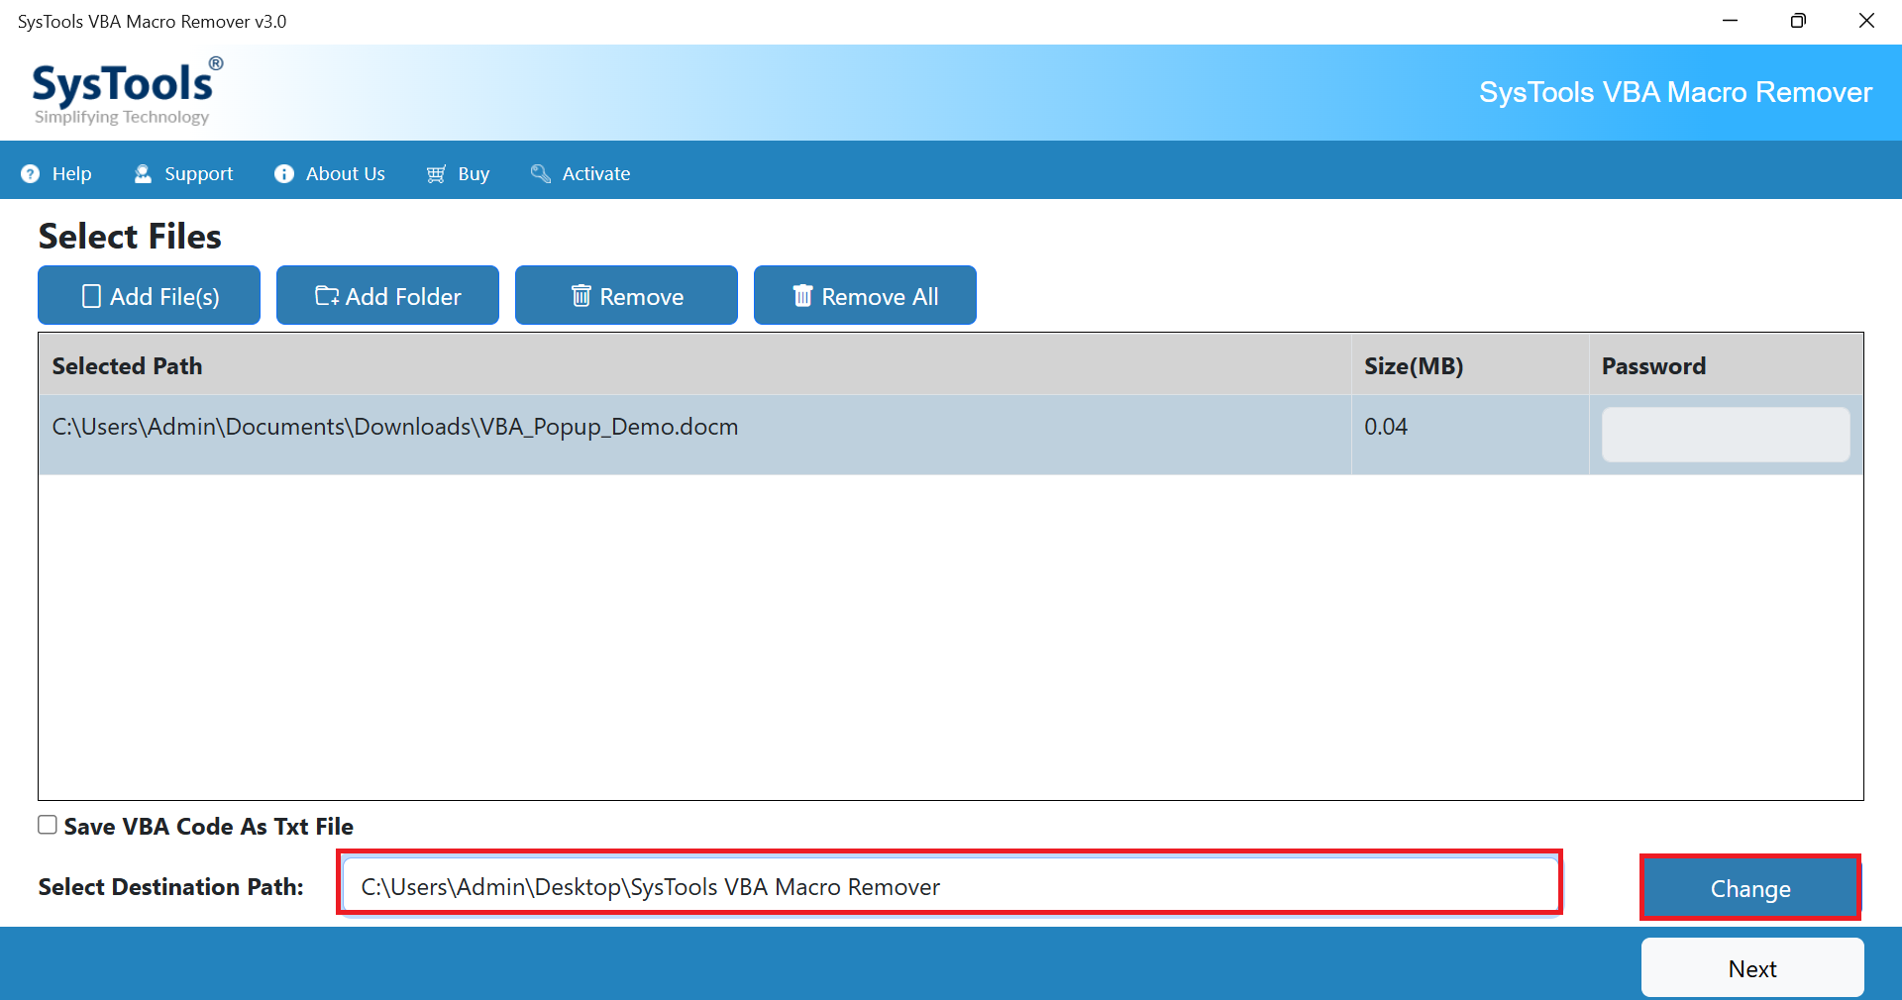Click the trash icon on Remove button
Screen dimensions: 1902x1000
pyautogui.click(x=581, y=296)
